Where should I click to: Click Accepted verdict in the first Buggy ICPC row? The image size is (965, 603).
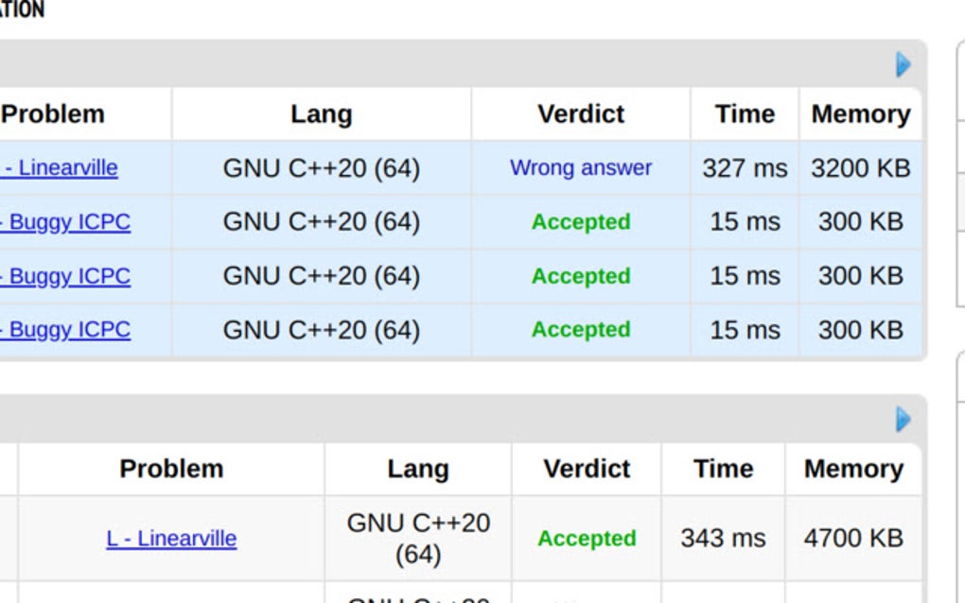tap(581, 222)
